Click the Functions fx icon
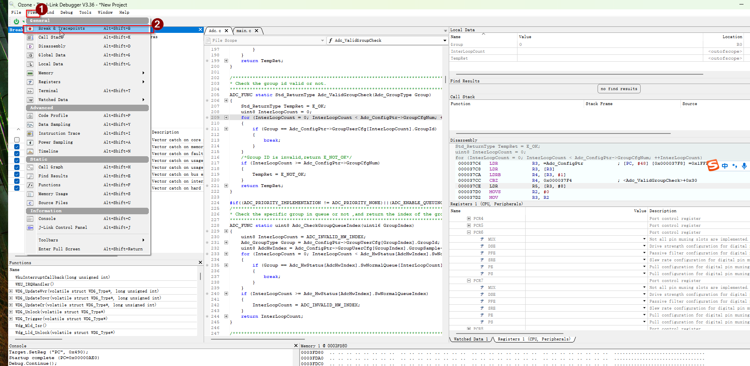Image resolution: width=750 pixels, height=366 pixels. 30,185
